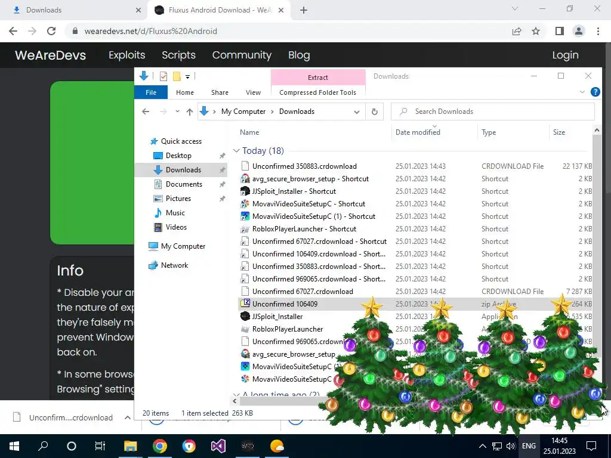Close the Downloads browser tab
This screenshot has height=458, width=611.
pyautogui.click(x=138, y=10)
